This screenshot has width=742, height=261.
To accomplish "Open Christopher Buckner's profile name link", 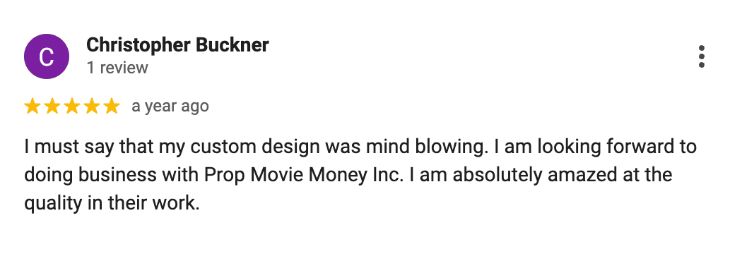I will (177, 45).
